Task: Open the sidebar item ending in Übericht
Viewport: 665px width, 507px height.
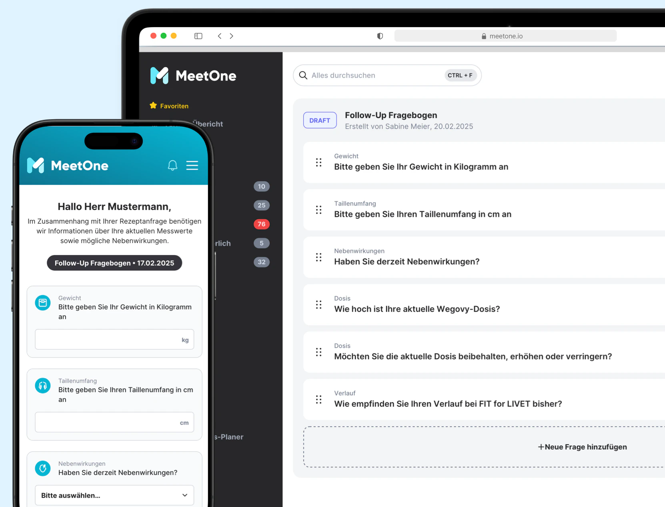Action: click(208, 124)
